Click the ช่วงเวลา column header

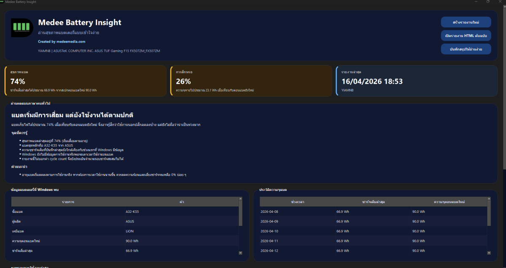click(298, 202)
